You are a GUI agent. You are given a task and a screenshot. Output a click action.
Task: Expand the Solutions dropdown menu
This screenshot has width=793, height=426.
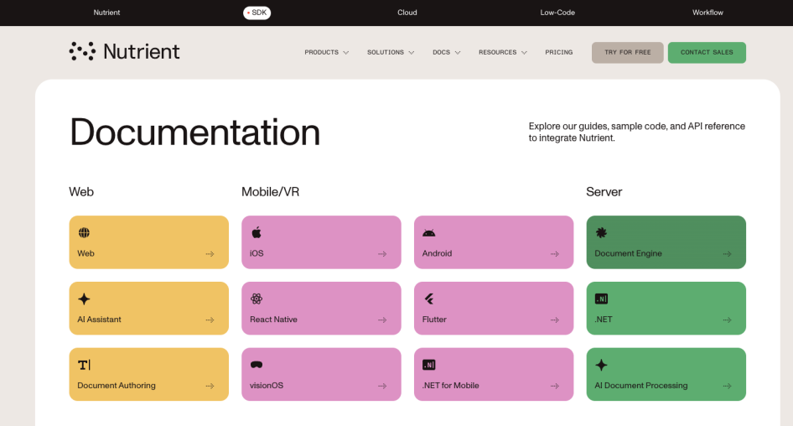(391, 52)
